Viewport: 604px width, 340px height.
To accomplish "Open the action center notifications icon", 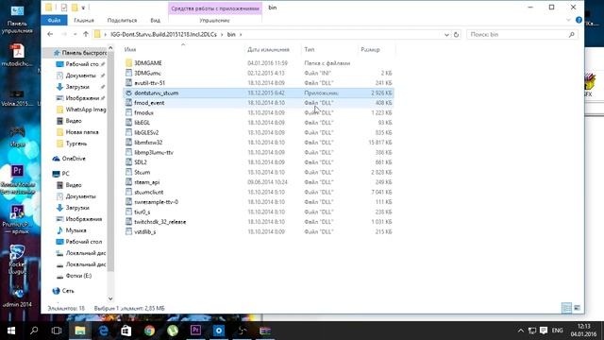I will coord(544,331).
